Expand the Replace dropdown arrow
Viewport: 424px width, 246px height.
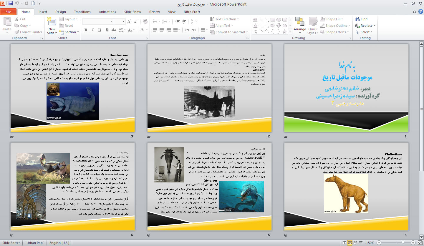pos(375,26)
